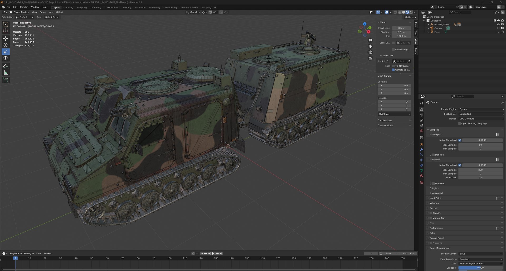Activate the Rotate tool
Viewport: 506px width, 271px height.
pyautogui.click(x=6, y=45)
